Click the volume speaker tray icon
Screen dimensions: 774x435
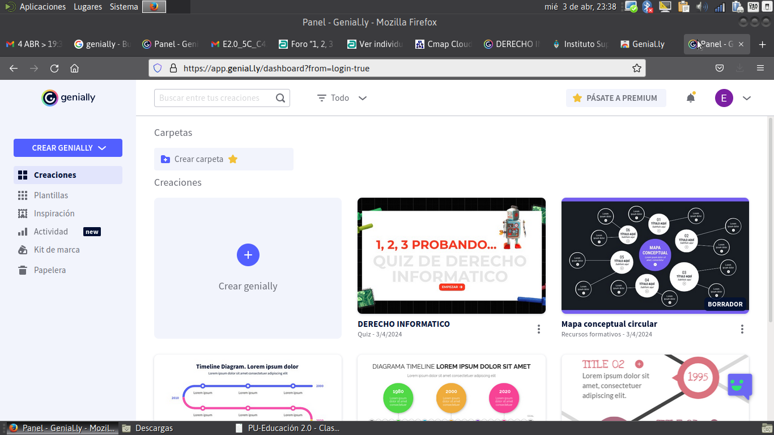click(702, 7)
